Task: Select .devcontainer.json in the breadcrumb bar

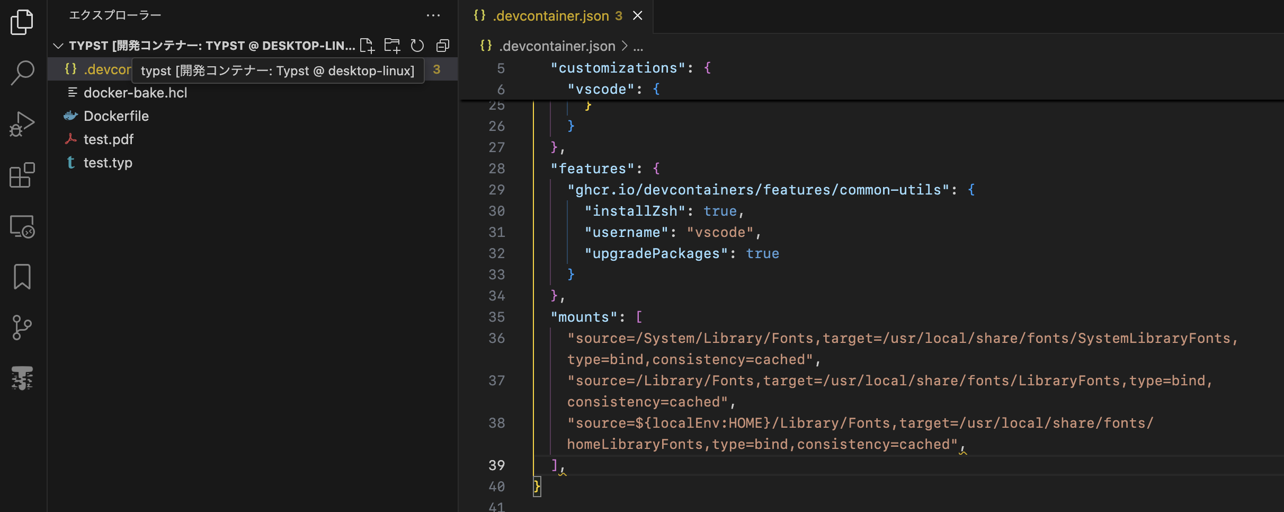Action: click(x=555, y=46)
